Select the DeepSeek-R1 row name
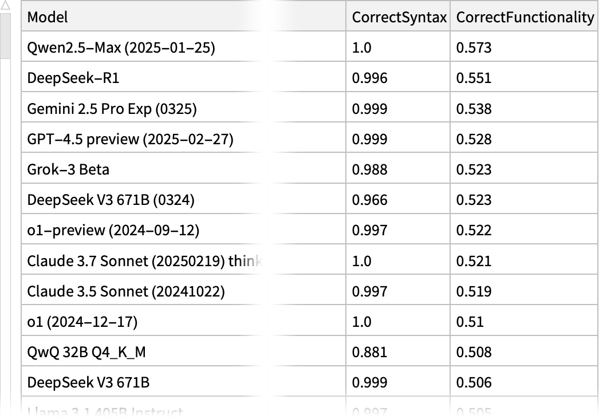 (73, 78)
